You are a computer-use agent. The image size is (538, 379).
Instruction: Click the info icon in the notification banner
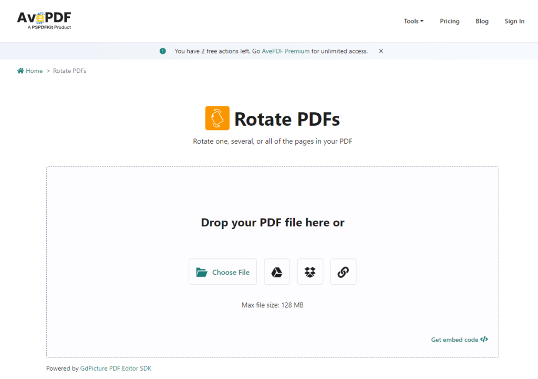[162, 51]
